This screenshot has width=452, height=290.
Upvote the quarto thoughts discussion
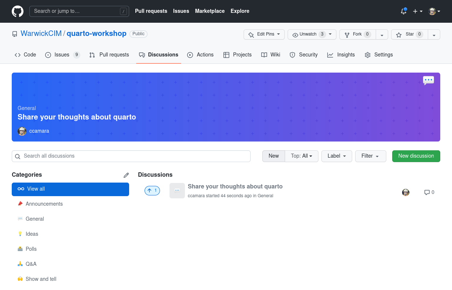tap(152, 191)
